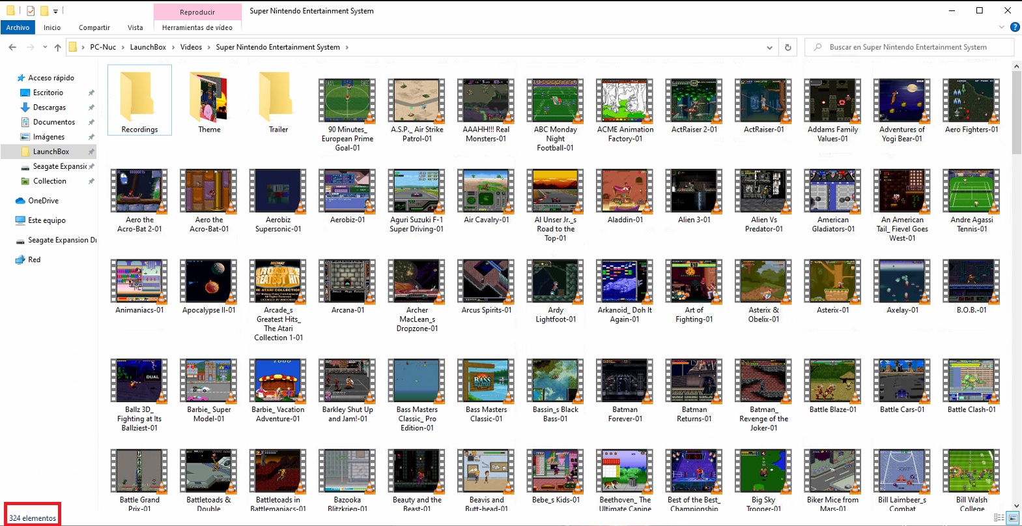The image size is (1022, 526).
Task: Expand LaunchBox breadcrumb chevron
Action: point(173,47)
